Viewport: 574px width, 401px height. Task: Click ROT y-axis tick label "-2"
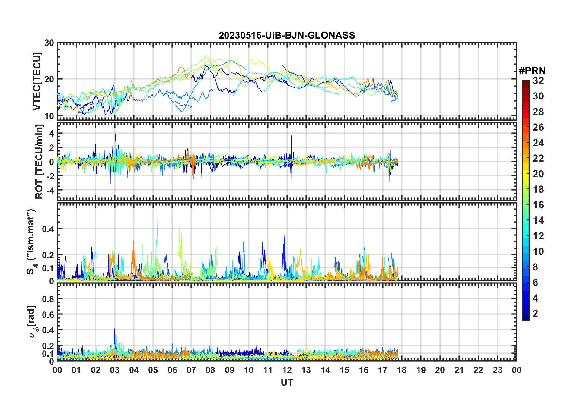(x=50, y=176)
